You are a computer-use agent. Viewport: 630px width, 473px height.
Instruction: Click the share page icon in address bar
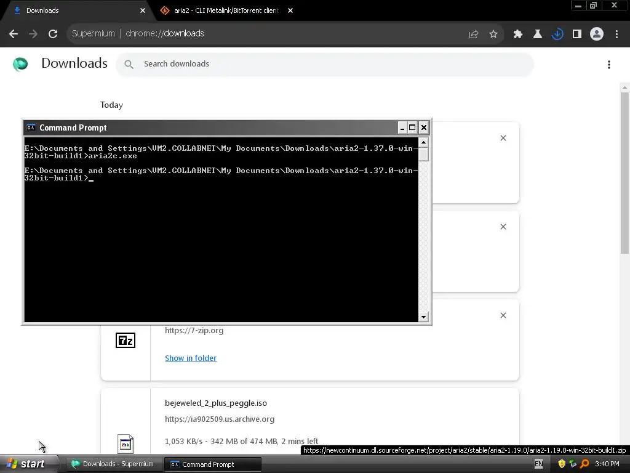474,34
